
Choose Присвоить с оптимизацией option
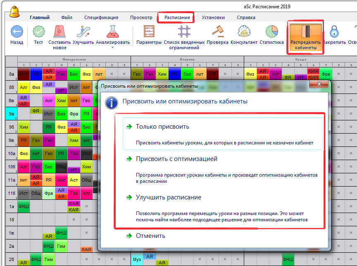(x=176, y=159)
